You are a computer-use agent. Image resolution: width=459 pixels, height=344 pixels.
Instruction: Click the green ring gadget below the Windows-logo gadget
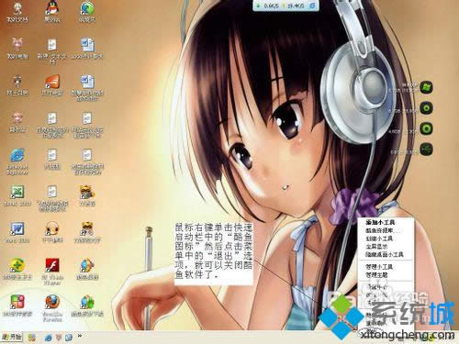[x=426, y=108]
